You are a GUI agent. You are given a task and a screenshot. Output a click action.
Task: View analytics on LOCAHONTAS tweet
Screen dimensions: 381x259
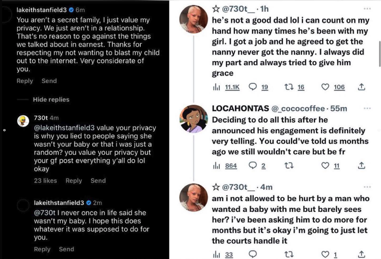click(x=216, y=166)
